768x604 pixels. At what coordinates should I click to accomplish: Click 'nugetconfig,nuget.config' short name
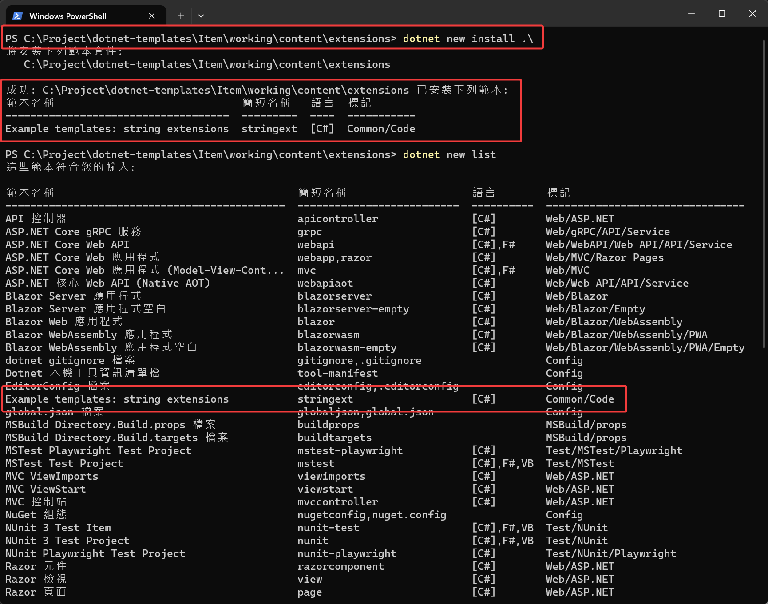(372, 515)
